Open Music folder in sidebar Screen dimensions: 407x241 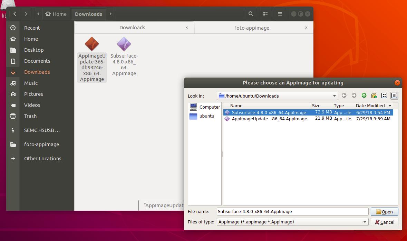[40, 83]
